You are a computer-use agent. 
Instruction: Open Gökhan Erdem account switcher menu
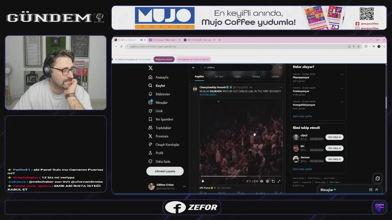pyautogui.click(x=184, y=186)
